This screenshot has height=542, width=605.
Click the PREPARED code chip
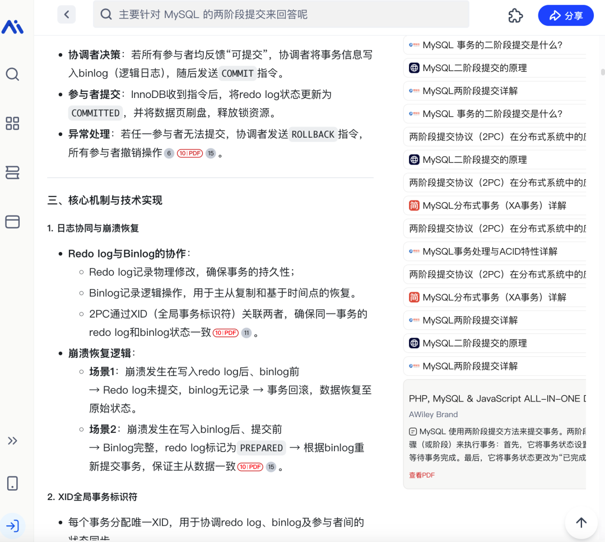coord(261,448)
